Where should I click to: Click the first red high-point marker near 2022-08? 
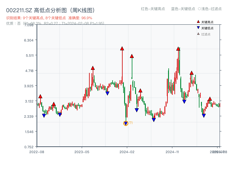(x=41, y=96)
